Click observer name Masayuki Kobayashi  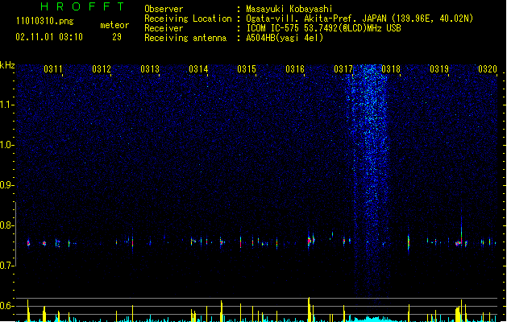coord(289,9)
